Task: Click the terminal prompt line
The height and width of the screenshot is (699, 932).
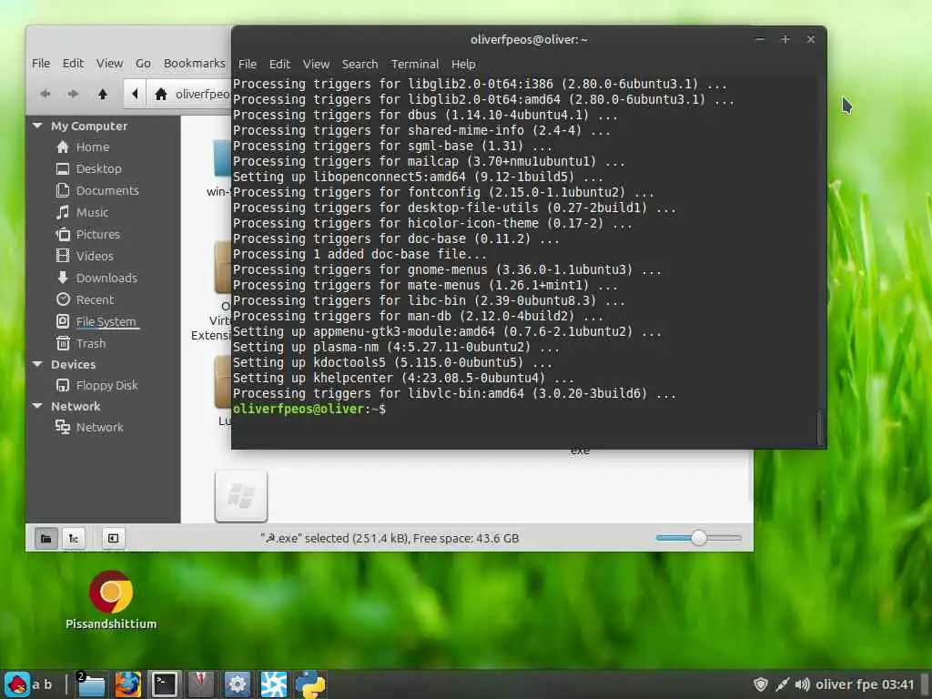Action: tap(309, 409)
